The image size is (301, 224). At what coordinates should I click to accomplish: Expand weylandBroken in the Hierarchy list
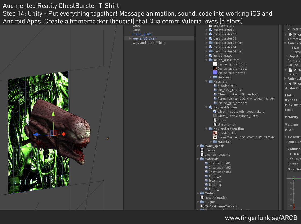130,38
